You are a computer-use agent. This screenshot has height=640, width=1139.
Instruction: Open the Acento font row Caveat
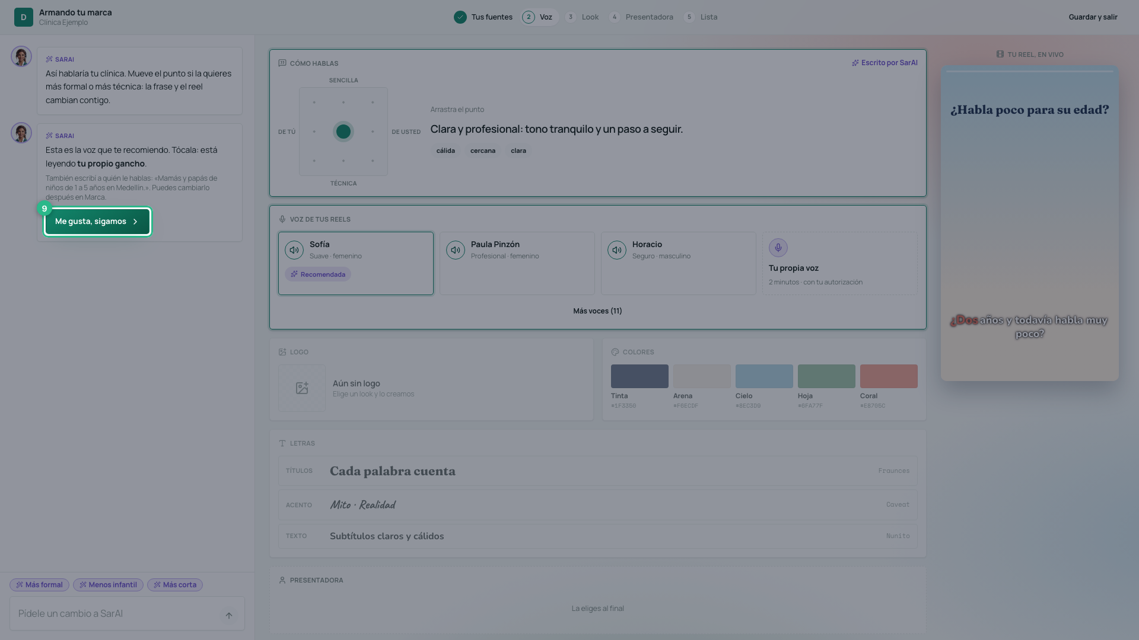pos(598,505)
